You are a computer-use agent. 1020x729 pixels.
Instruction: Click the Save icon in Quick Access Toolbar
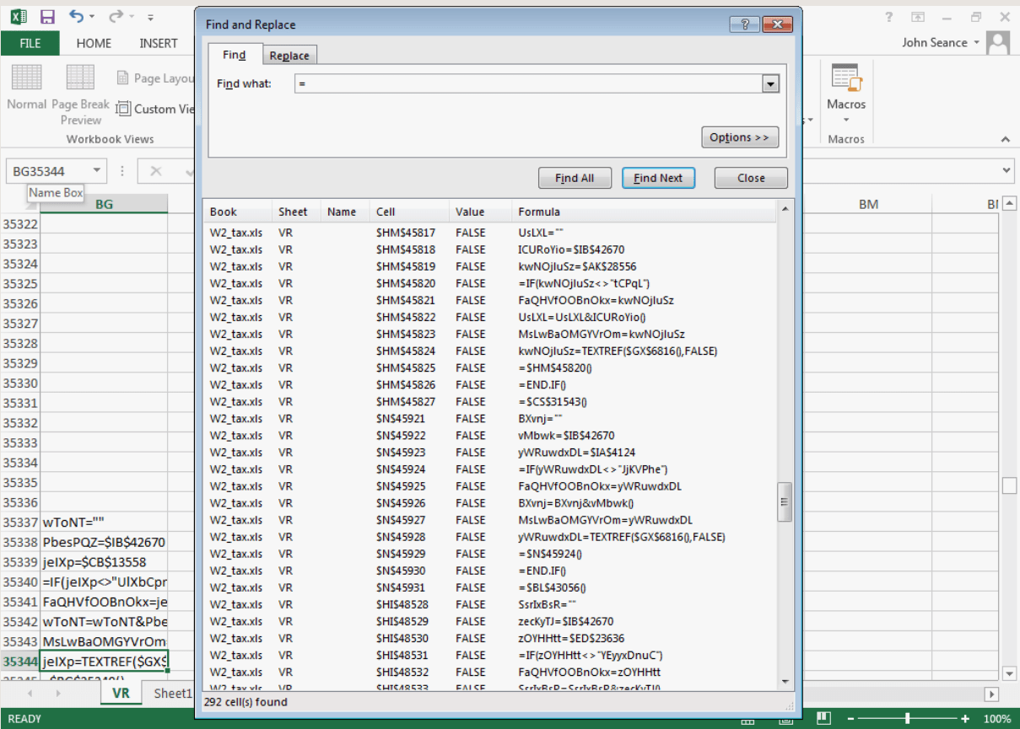pos(47,17)
